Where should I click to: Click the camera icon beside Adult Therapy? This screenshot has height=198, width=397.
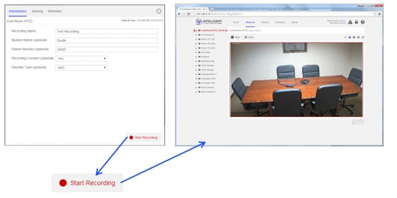[199, 70]
